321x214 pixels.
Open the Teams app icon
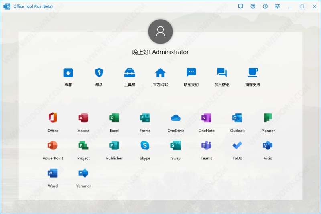(x=206, y=145)
